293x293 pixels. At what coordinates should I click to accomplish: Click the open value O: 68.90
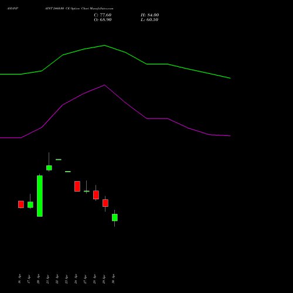tap(103, 20)
